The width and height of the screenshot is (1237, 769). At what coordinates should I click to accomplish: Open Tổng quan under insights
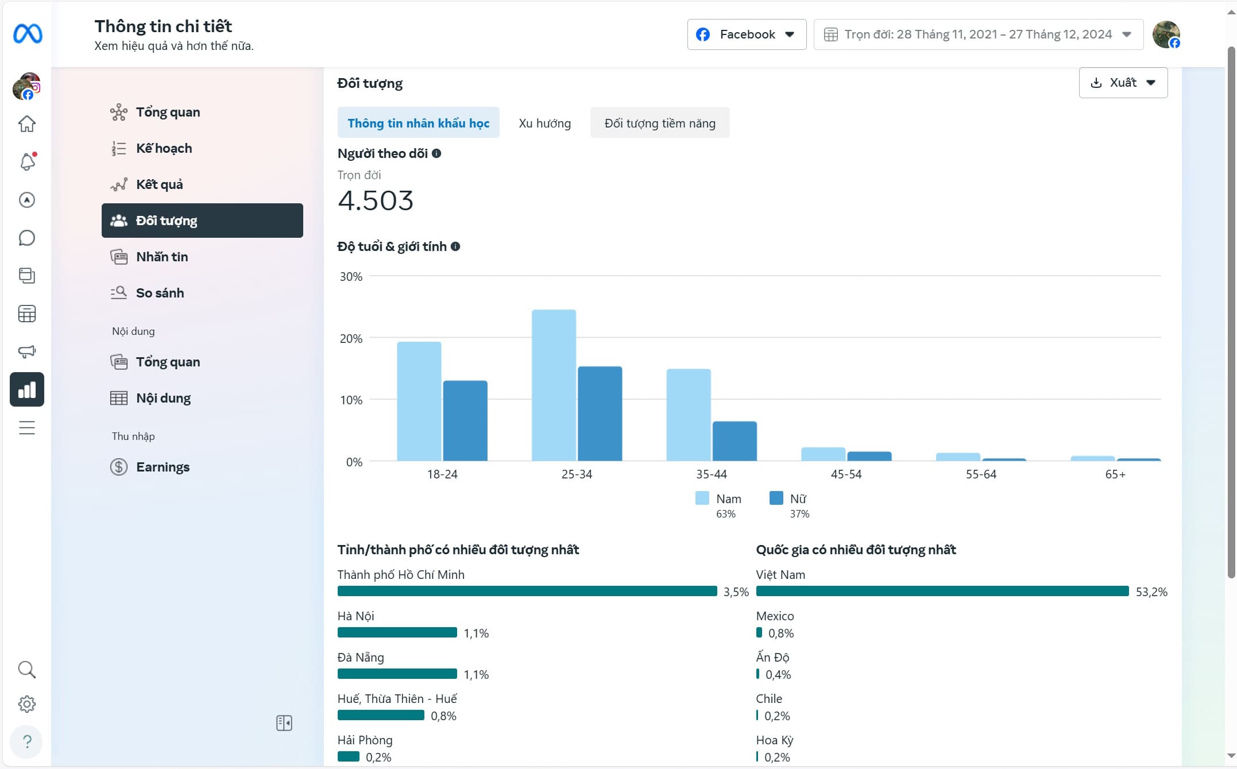(x=202, y=112)
